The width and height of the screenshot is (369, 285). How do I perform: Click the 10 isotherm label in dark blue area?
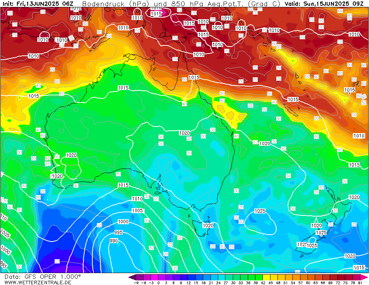point(57,262)
